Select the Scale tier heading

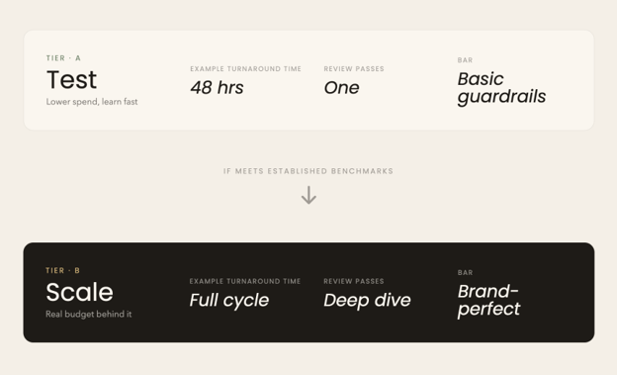point(79,292)
